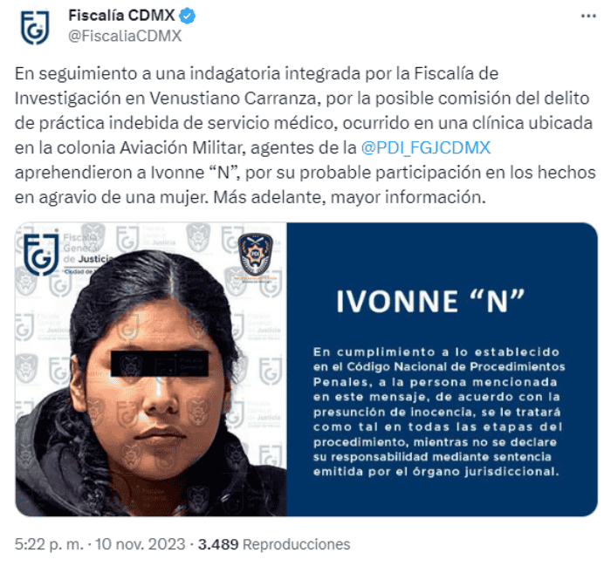Image resolution: width=611 pixels, height=566 pixels.
Task: Click the words Más adelante, mayor información
Action: tap(349, 197)
